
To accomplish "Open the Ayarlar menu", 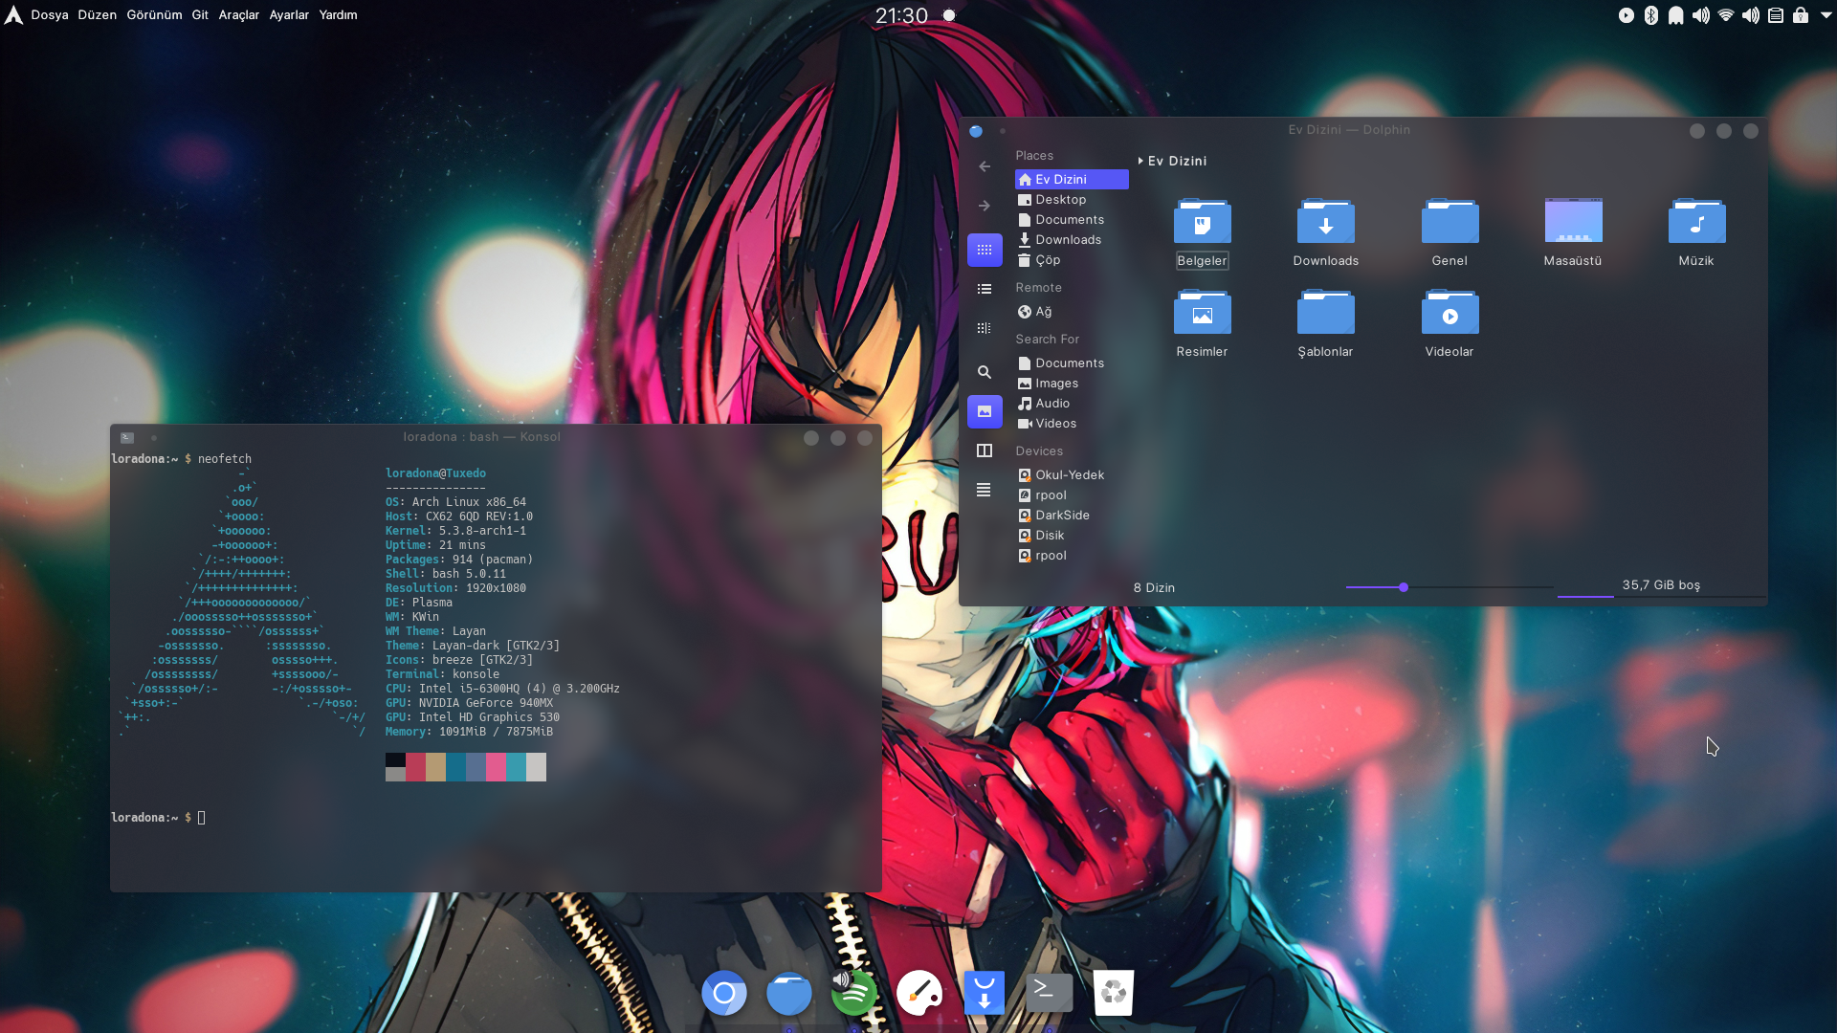I will 289,14.
